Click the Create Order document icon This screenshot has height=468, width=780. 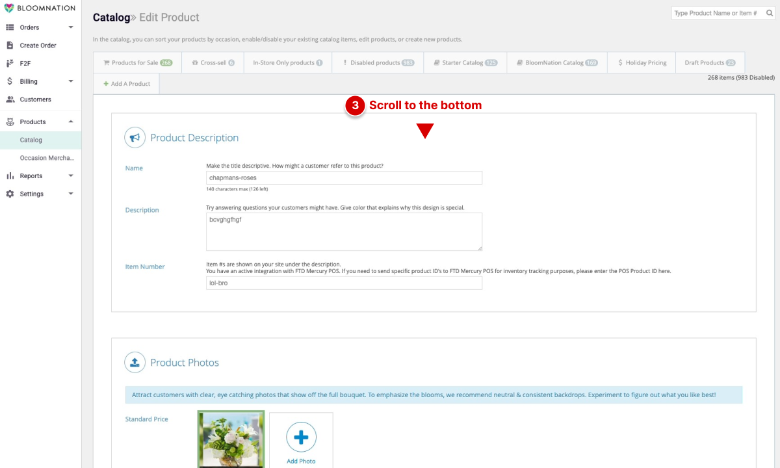coord(10,45)
